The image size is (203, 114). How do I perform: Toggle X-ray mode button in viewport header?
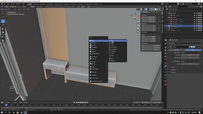click(x=151, y=9)
